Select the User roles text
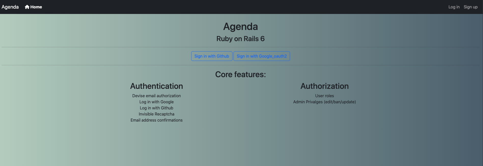This screenshot has width=483, height=166. coord(324,96)
